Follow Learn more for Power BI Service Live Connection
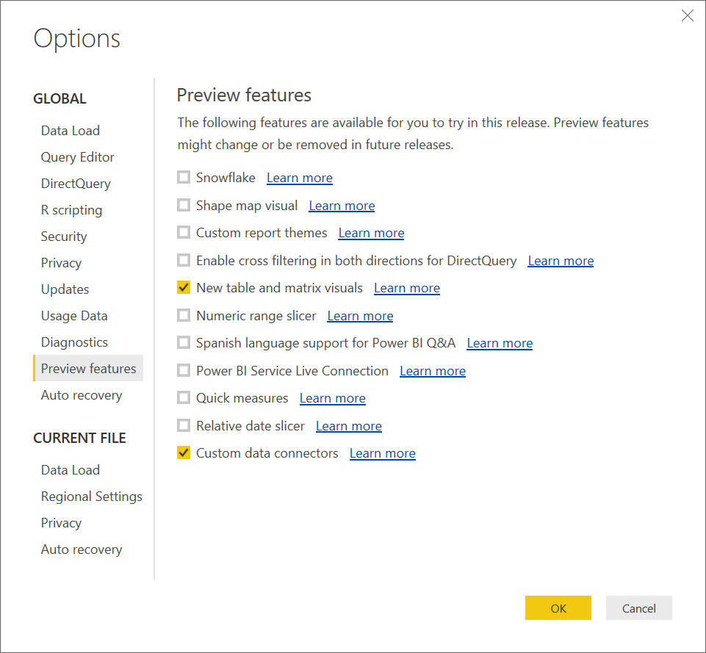This screenshot has width=706, height=653. click(432, 371)
